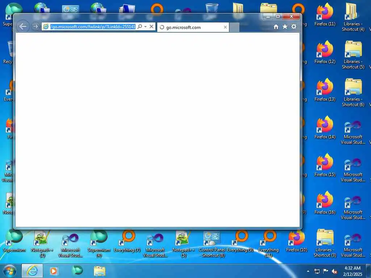Select Libraries - Shortcut (6) desktop icon
This screenshot has width=371, height=278.
click(353, 92)
